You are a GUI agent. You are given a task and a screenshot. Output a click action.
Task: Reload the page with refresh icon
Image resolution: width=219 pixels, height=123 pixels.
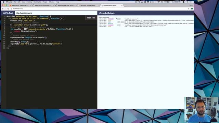tap(8, 9)
